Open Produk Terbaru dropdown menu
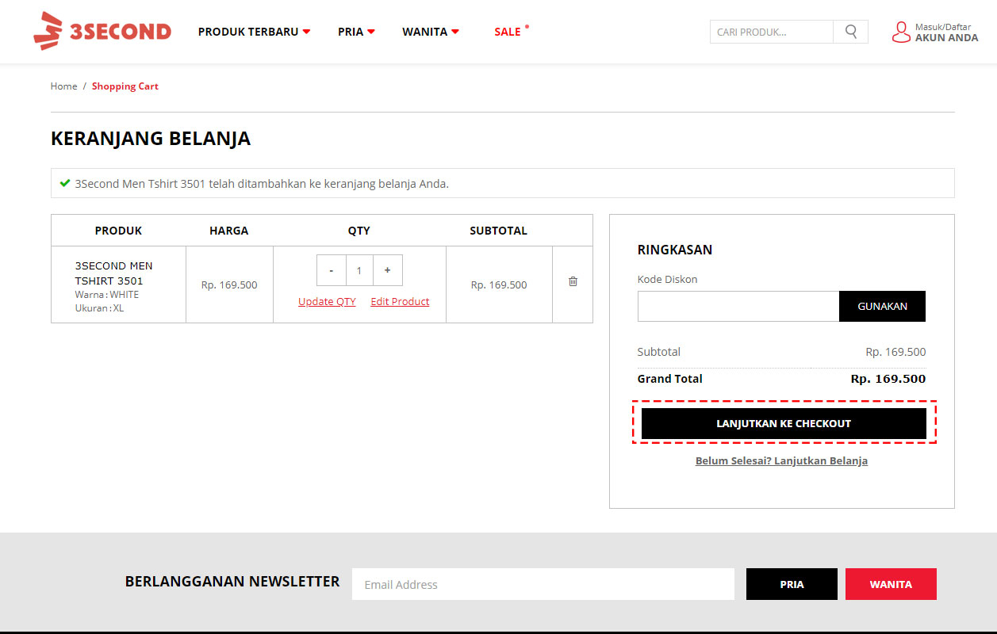 [254, 32]
